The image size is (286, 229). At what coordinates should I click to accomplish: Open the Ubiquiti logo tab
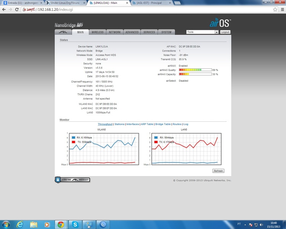(x=63, y=32)
